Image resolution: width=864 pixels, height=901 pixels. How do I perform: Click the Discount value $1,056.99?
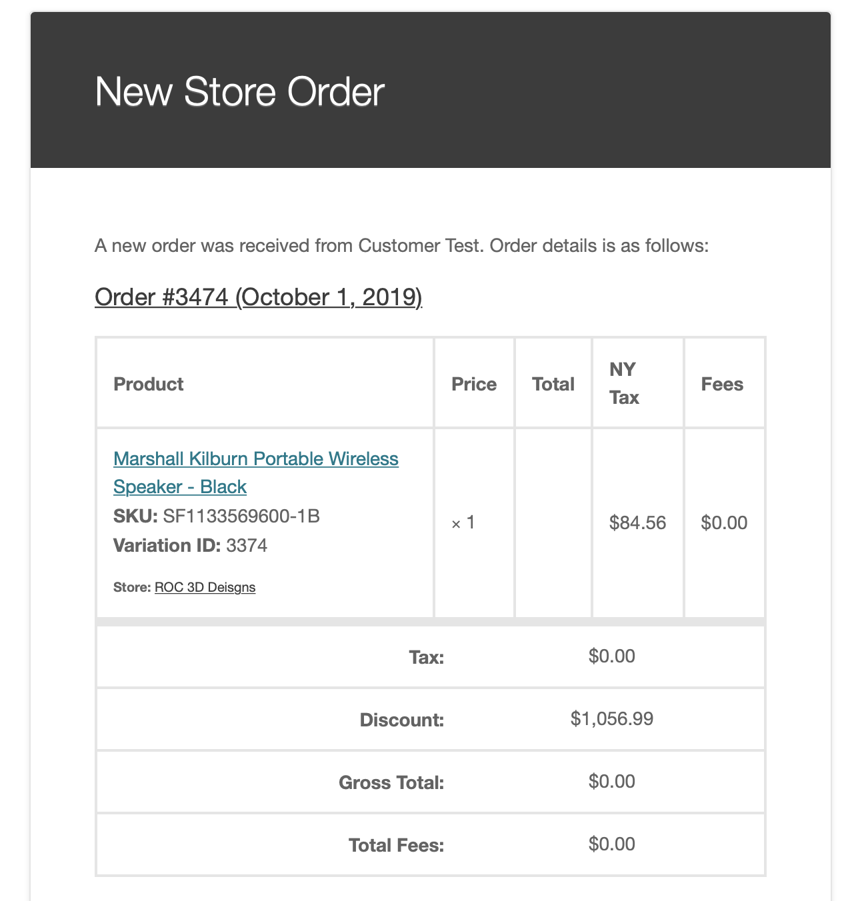click(612, 718)
